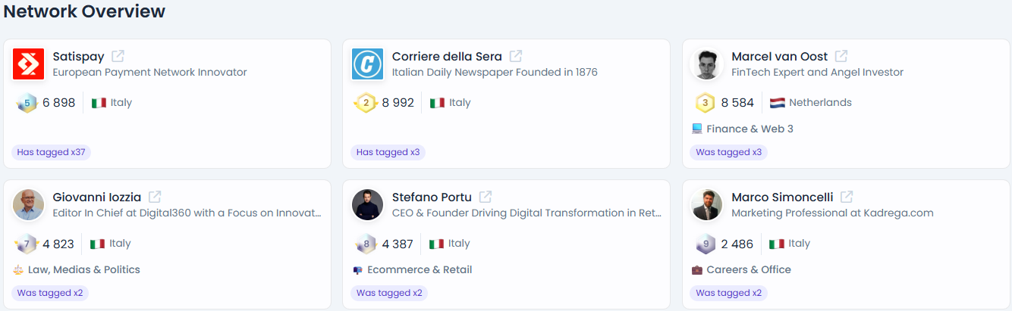Click external link icon next to Stefano Portu
Screen dimensions: 1012x311
point(486,197)
